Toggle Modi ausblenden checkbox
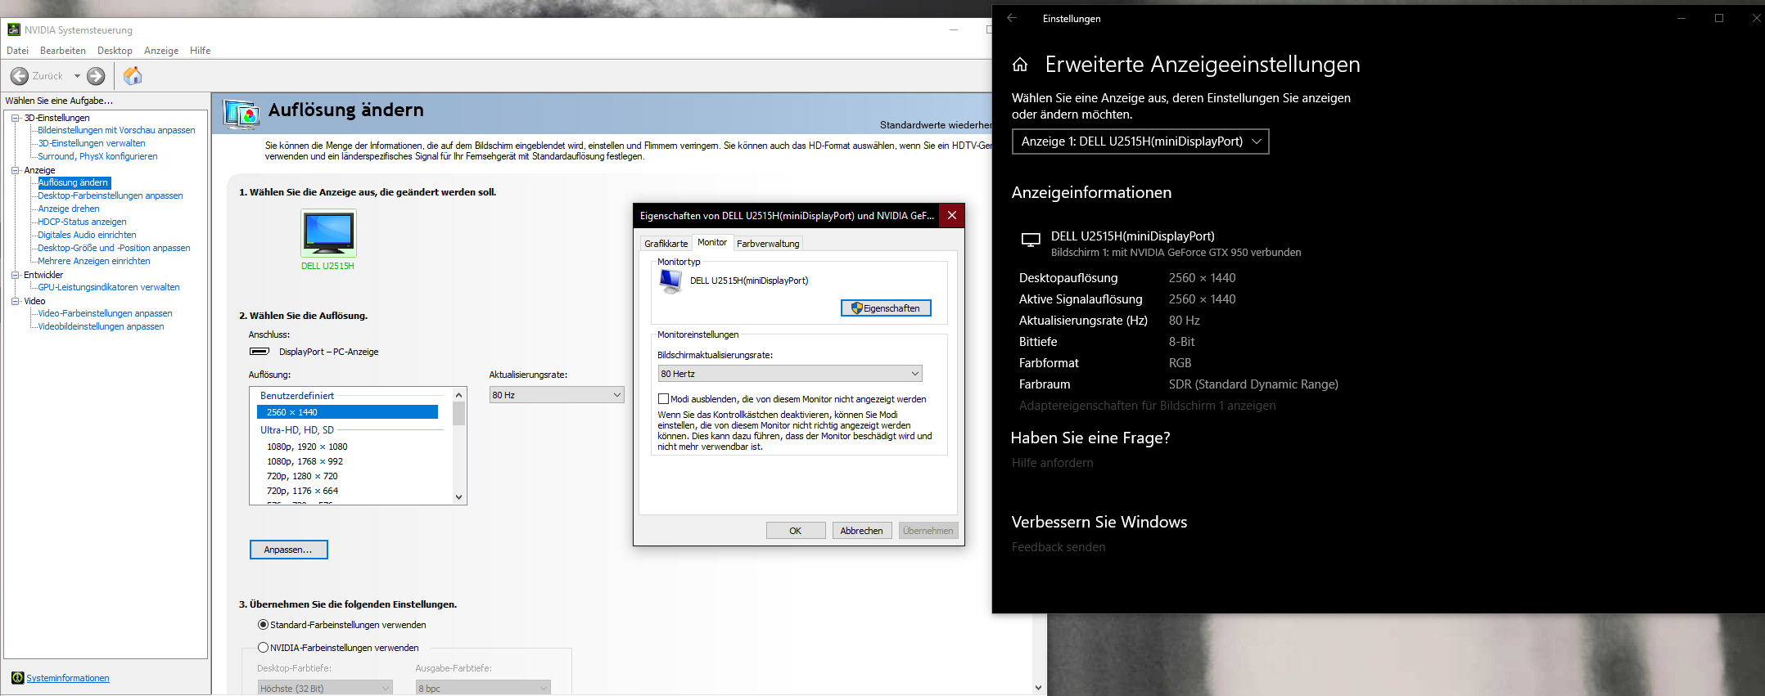Screen dimensions: 1765x696 click(x=664, y=399)
